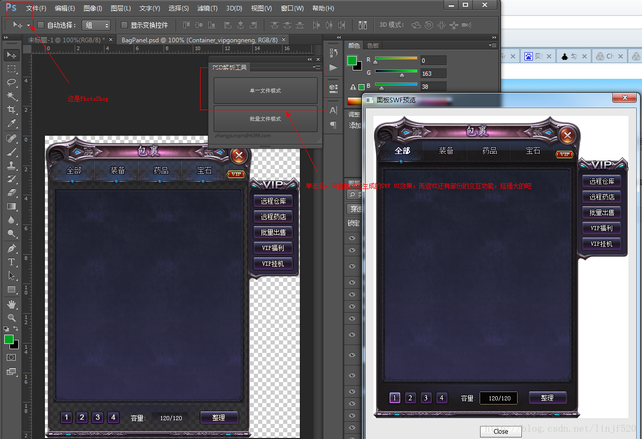Select the Hand tool
This screenshot has height=439, width=642.
pyautogui.click(x=11, y=304)
